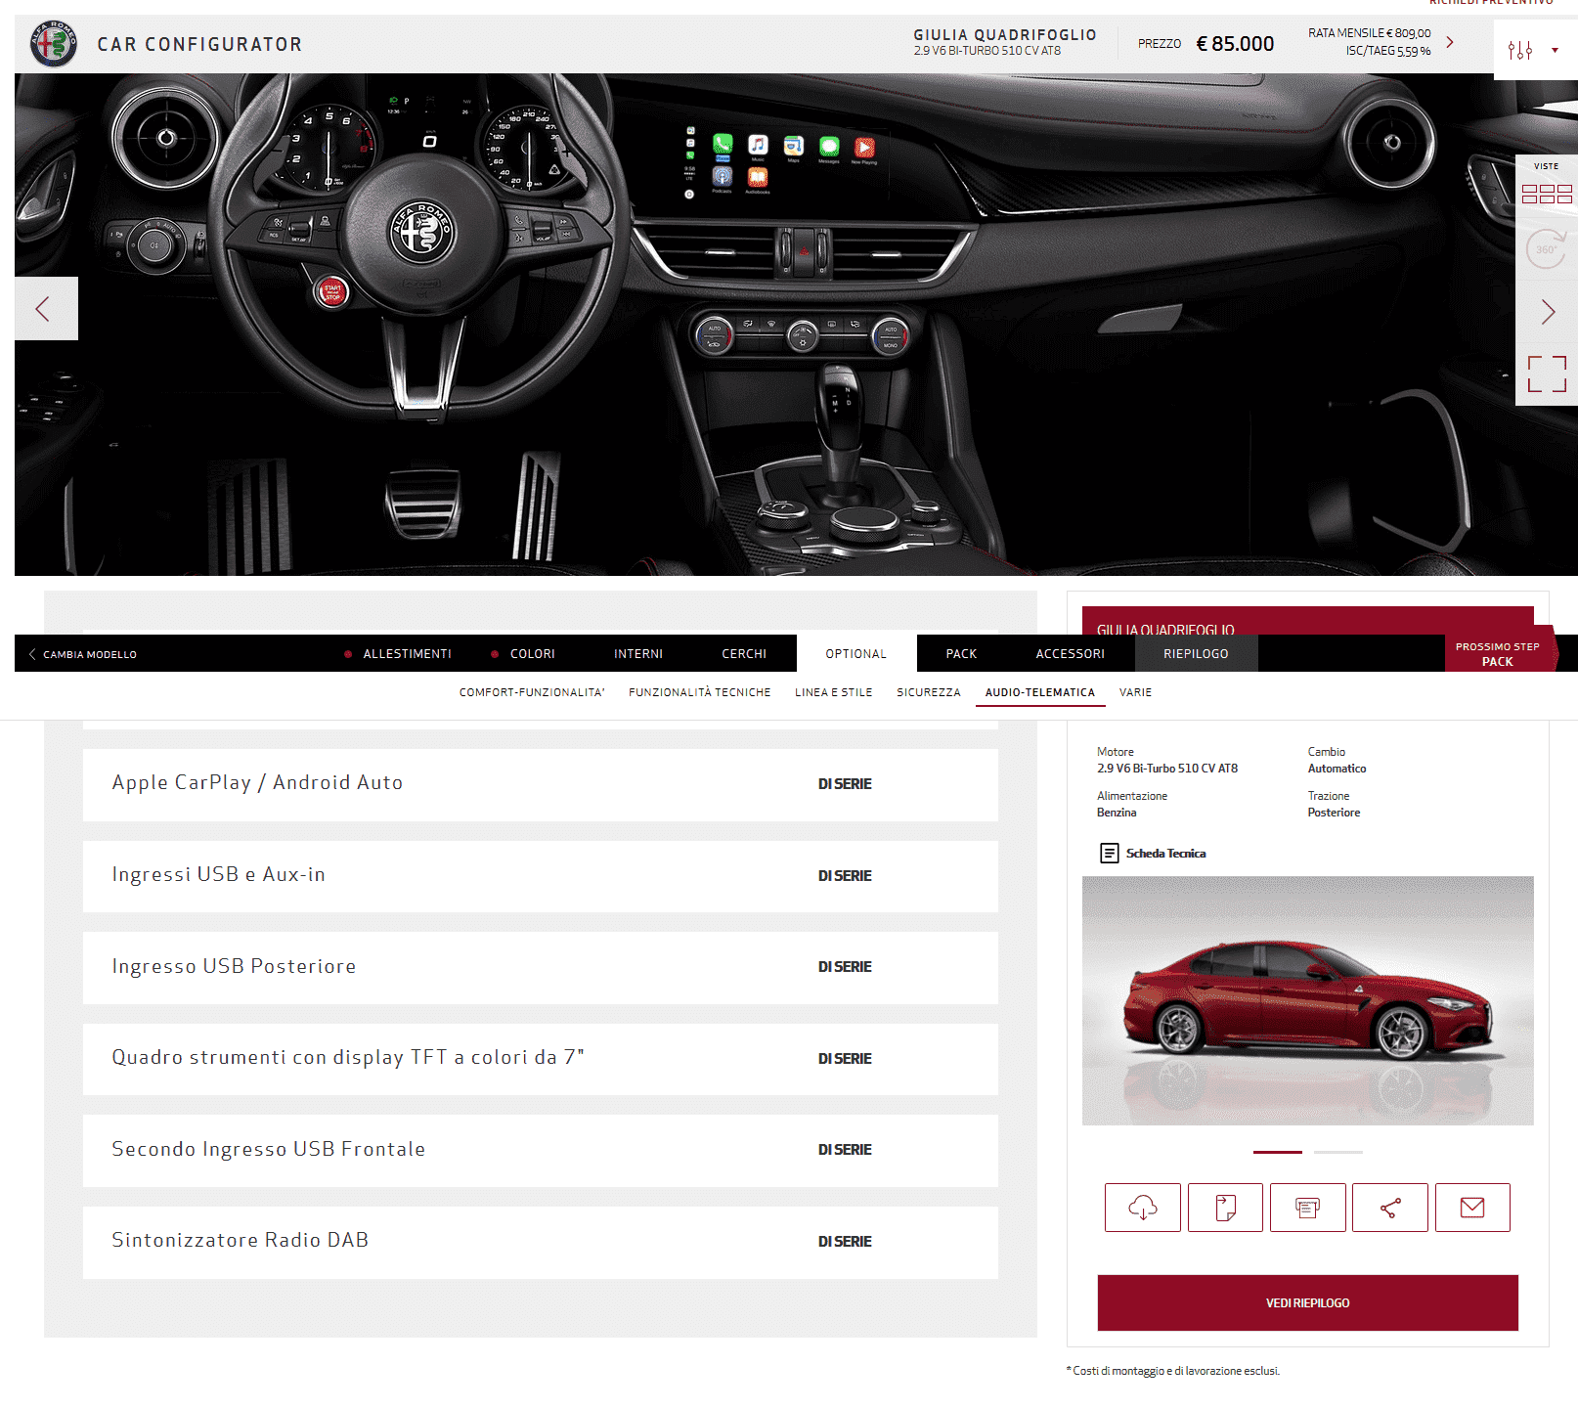Screen dimensions: 1578x1409
Task: Open the Viste grid views icon
Action: 1546,194
